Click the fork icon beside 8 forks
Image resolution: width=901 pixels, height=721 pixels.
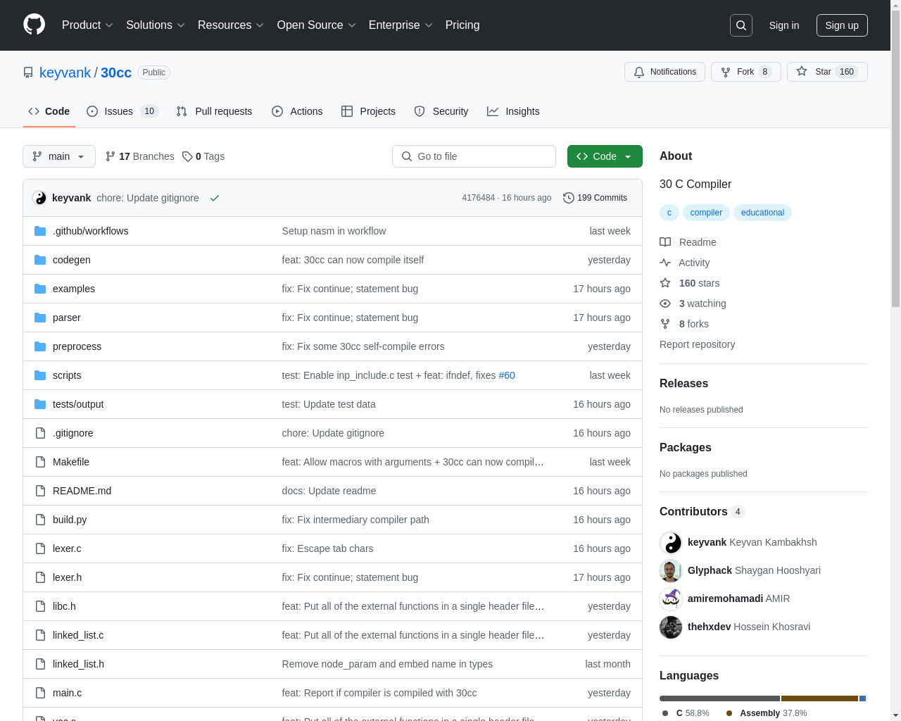pyautogui.click(x=665, y=324)
